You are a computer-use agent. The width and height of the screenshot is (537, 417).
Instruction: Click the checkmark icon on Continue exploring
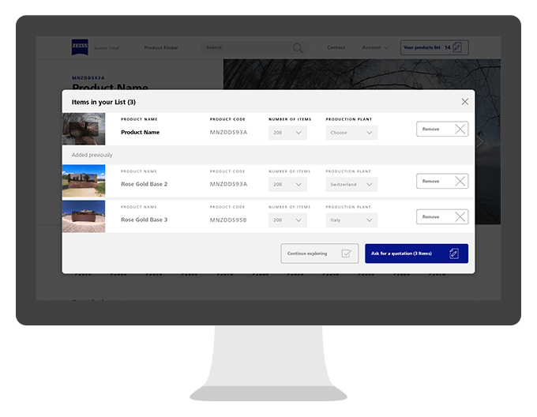[346, 254]
